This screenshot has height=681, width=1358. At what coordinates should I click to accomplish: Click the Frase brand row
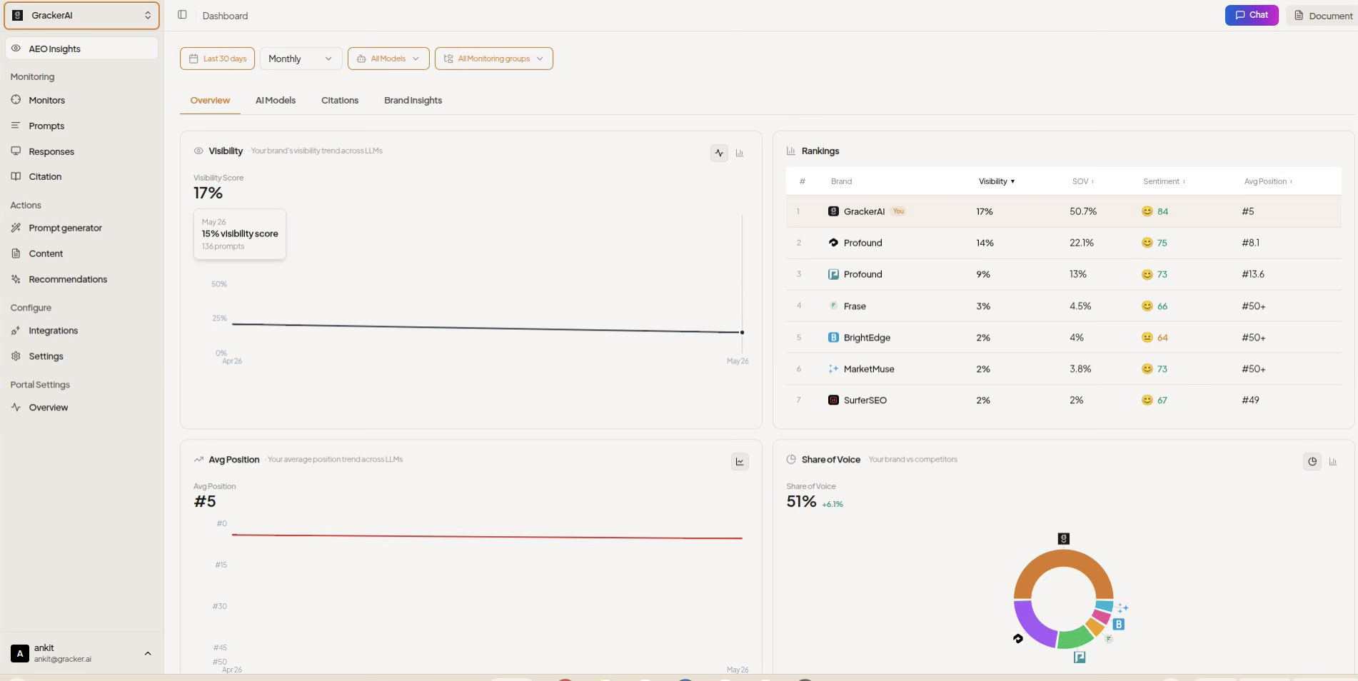tap(1063, 306)
